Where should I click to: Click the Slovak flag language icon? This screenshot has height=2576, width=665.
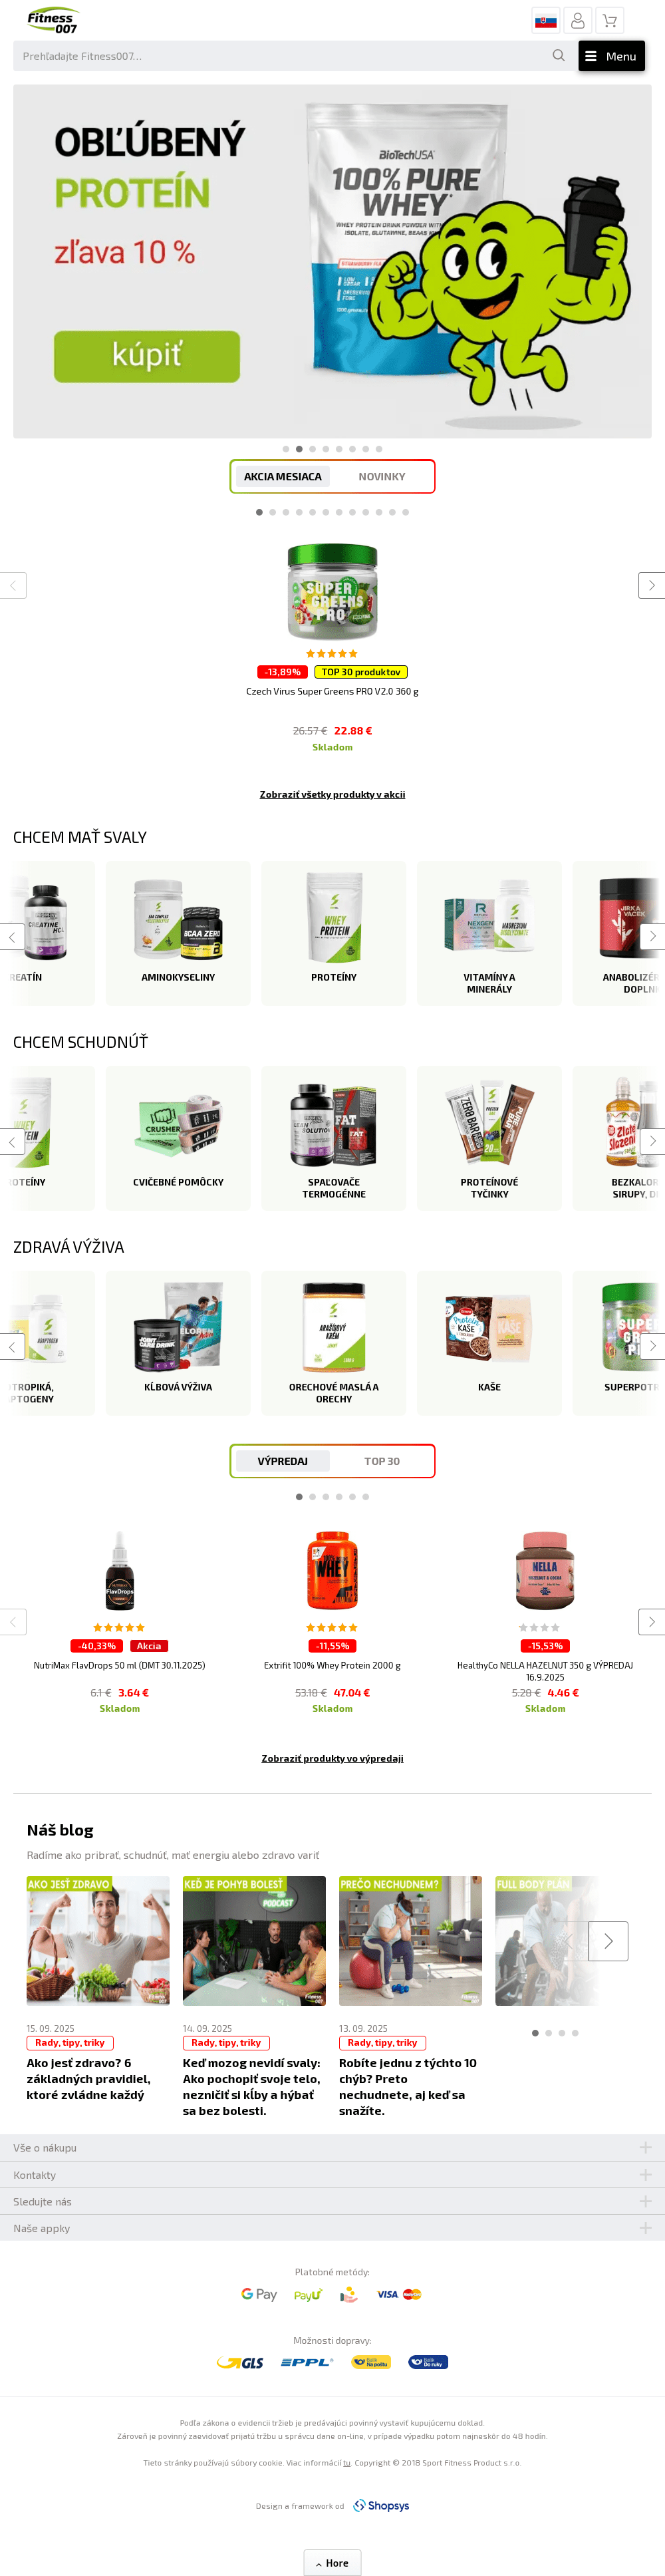(546, 20)
